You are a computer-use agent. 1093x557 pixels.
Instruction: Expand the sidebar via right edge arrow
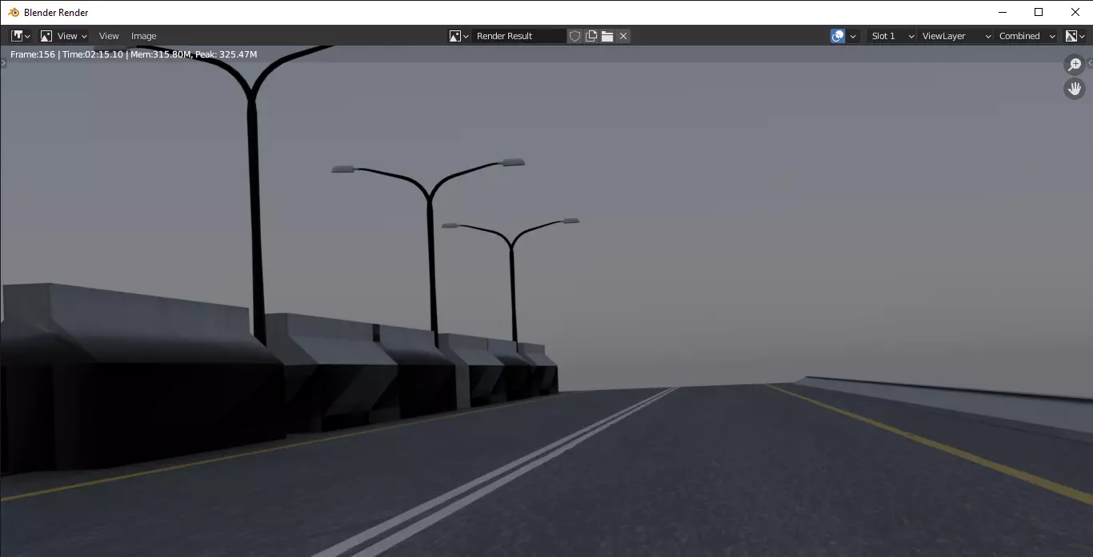point(1089,62)
